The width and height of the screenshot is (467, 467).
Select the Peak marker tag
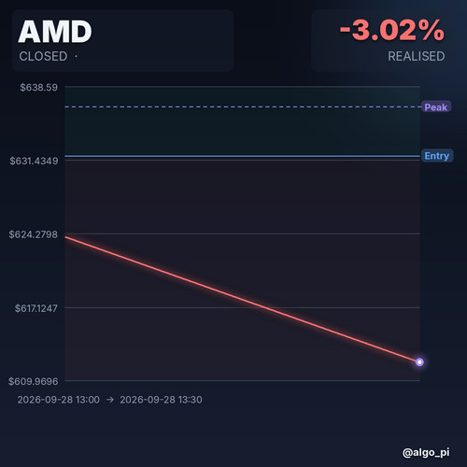point(436,107)
